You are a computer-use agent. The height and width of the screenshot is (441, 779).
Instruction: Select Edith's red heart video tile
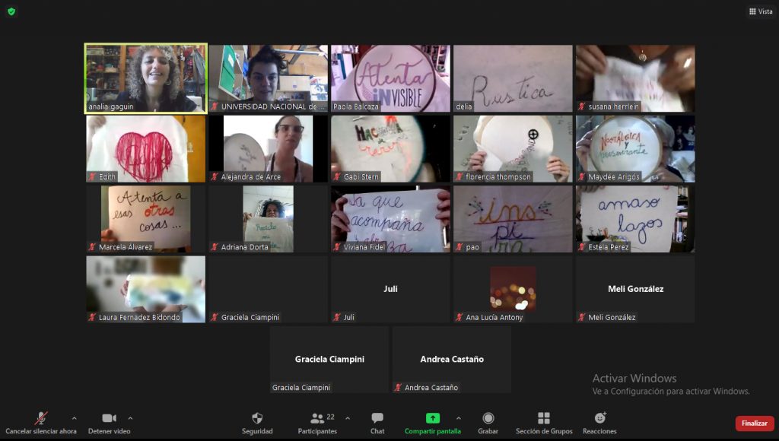tap(145, 148)
